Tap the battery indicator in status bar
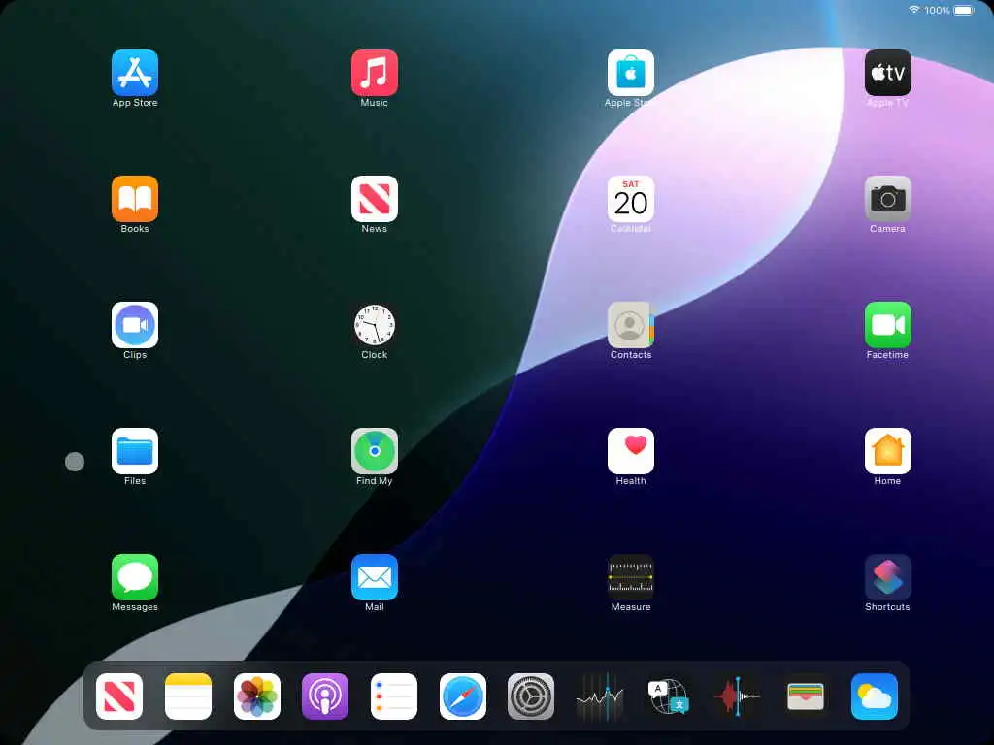994x745 pixels. point(964,10)
